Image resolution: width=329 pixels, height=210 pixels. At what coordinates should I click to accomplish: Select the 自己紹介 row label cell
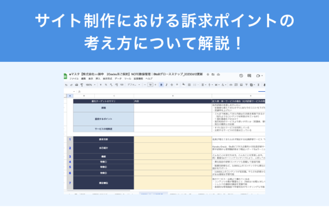click(103, 148)
